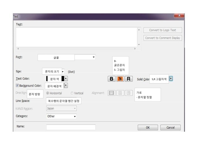Click the text area scroll down arrow
The image size is (207, 146).
pos(139,45)
